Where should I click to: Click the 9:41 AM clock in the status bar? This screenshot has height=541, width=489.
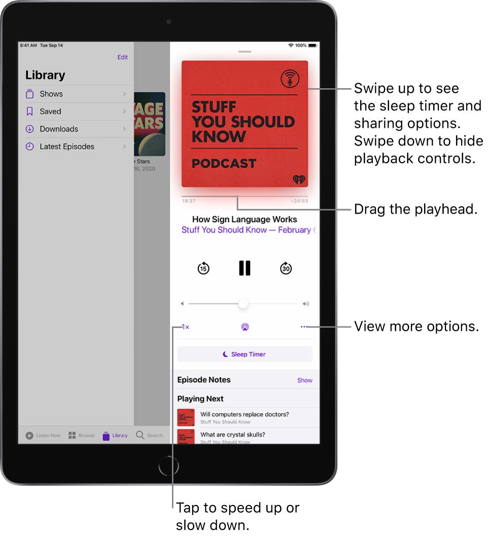28,45
